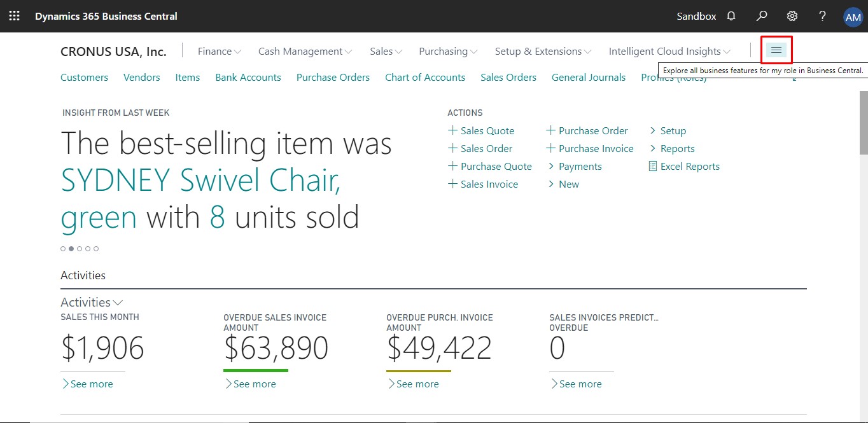Select the third insight carousel dot
The image size is (868, 423).
[80, 249]
